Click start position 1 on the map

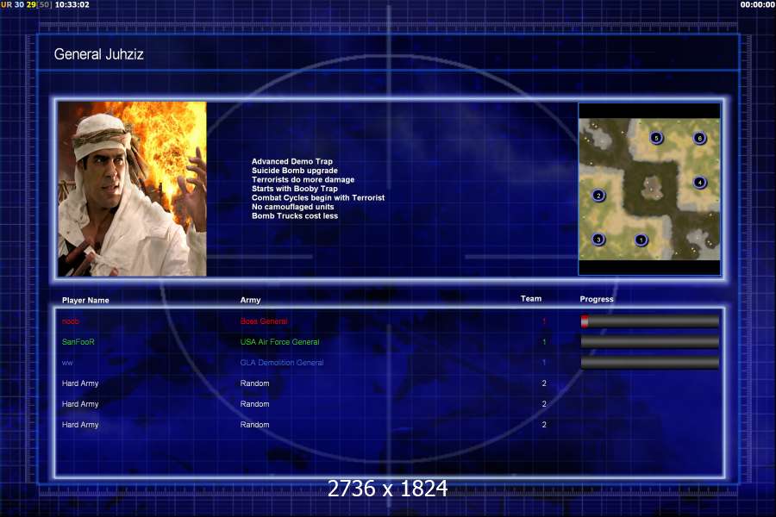tap(641, 240)
